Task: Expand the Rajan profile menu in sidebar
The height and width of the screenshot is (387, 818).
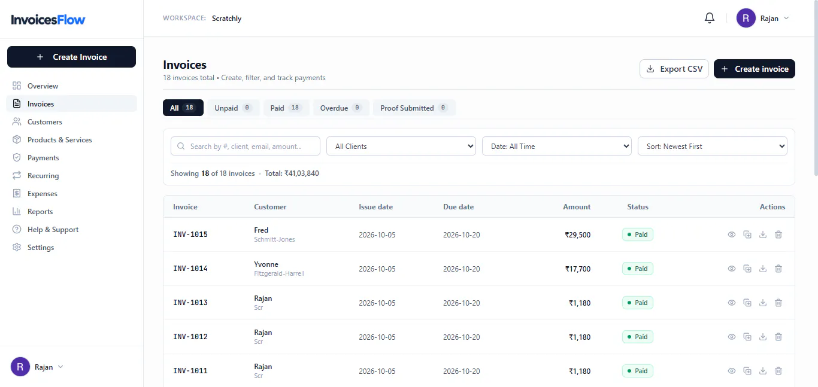Action: pos(37,367)
